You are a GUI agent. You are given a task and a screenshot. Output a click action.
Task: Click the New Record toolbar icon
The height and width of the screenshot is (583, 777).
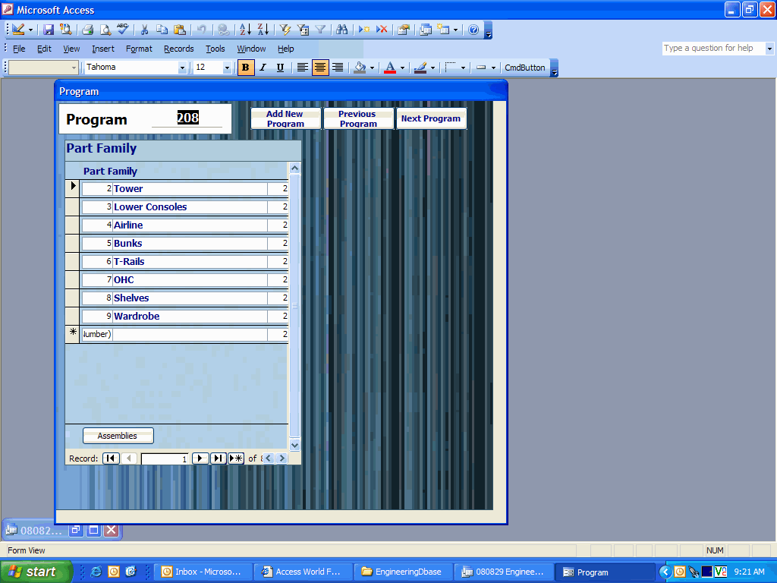(x=363, y=30)
